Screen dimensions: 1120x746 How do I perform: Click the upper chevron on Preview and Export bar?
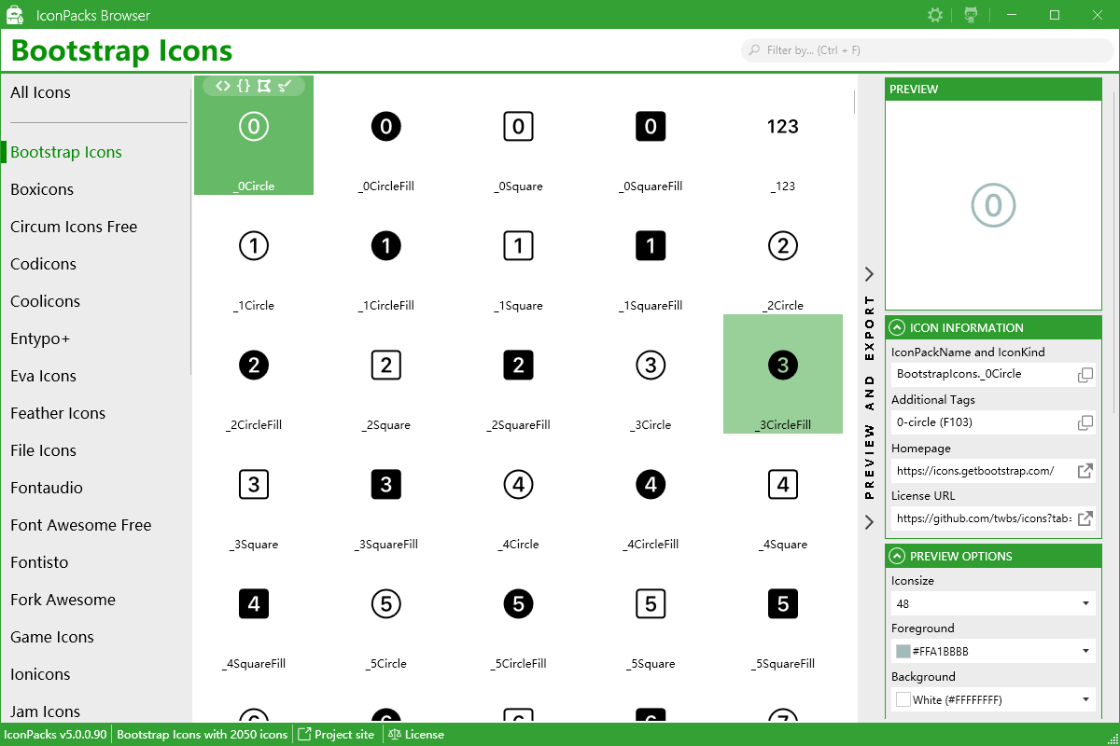869,274
